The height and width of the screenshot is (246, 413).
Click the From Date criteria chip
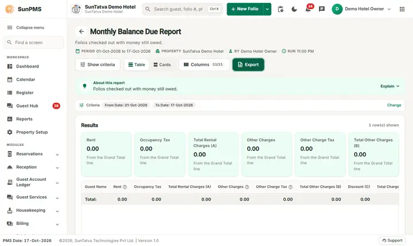tap(126, 105)
